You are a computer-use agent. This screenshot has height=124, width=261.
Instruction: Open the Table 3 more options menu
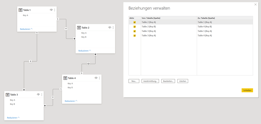tap(42, 95)
